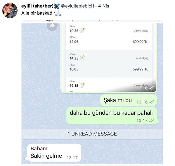Open eylül's profile picture
175x166 pixels.
[10, 10]
